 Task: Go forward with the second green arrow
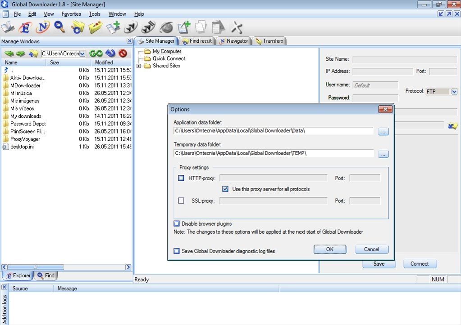(x=20, y=53)
